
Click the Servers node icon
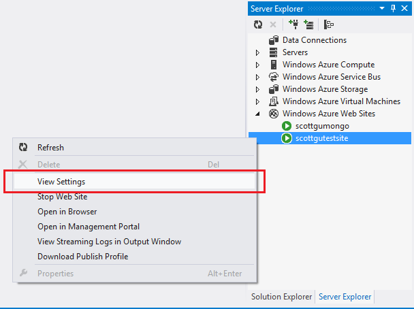(274, 52)
